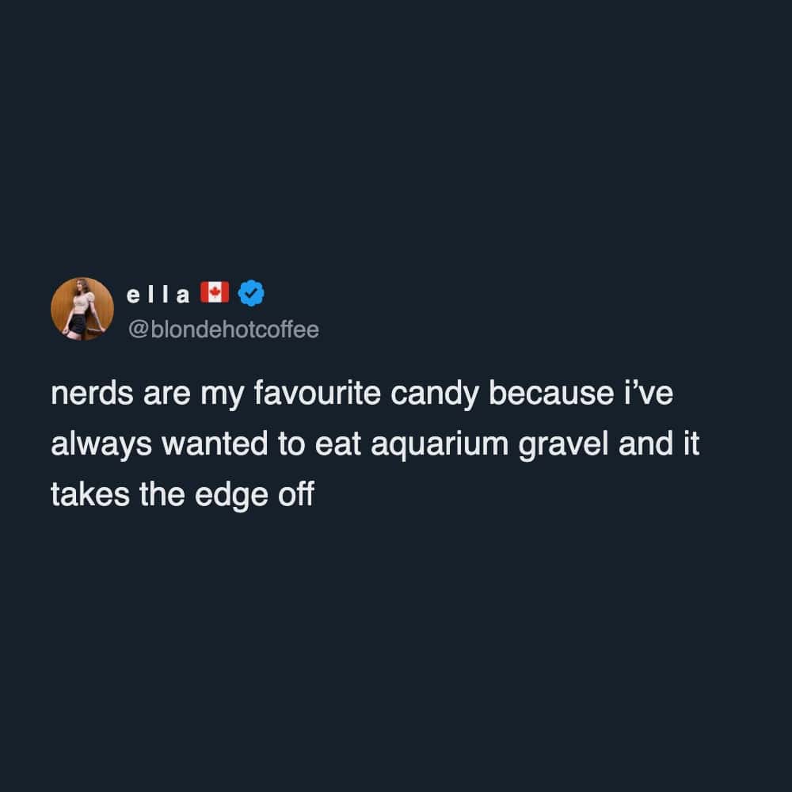Click the word "are" after "nerds"
The width and height of the screenshot is (792, 792).
pos(165,394)
